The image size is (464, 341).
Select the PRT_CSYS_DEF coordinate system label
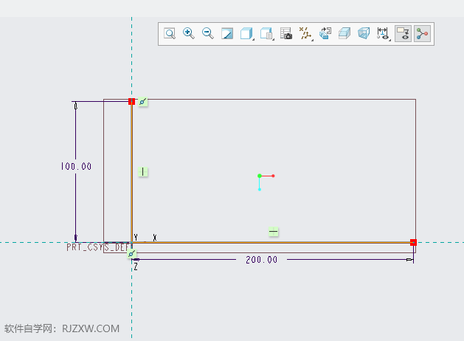tap(99, 247)
